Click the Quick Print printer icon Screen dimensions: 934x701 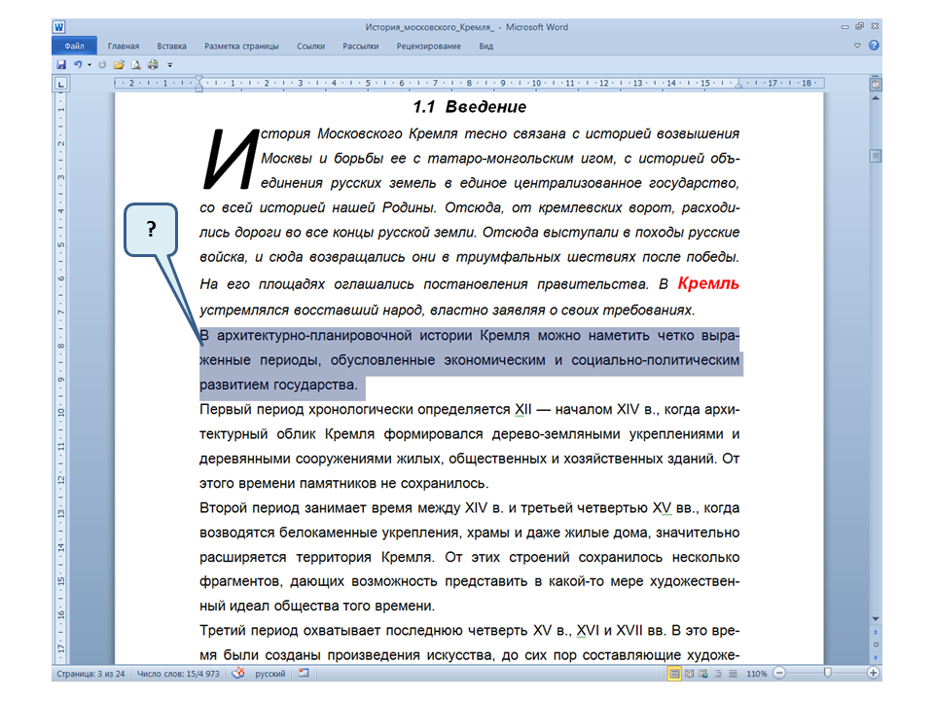tap(153, 64)
